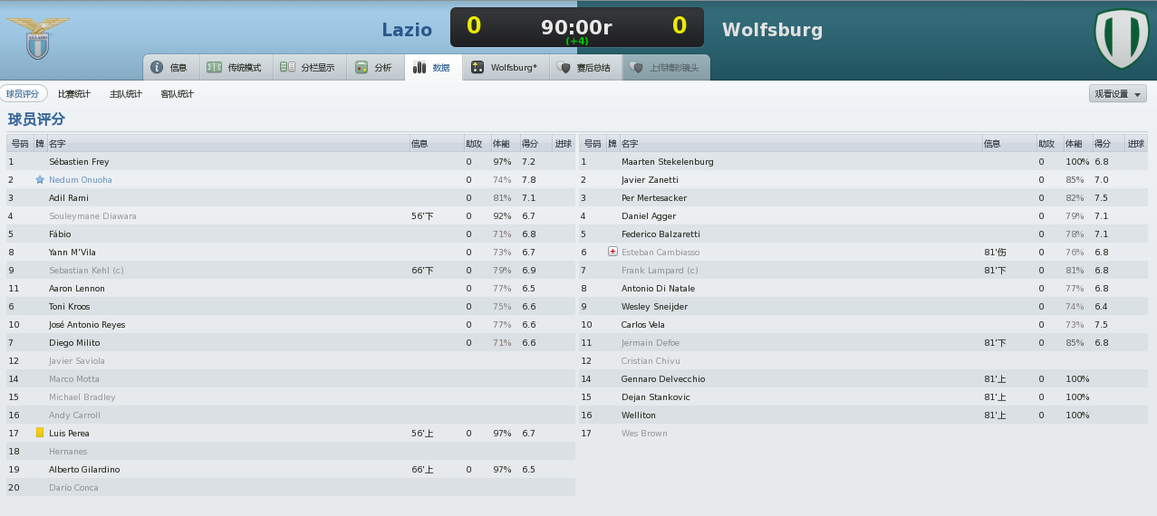
Task: Open the 主队统计 sub-tab
Action: pyautogui.click(x=126, y=94)
